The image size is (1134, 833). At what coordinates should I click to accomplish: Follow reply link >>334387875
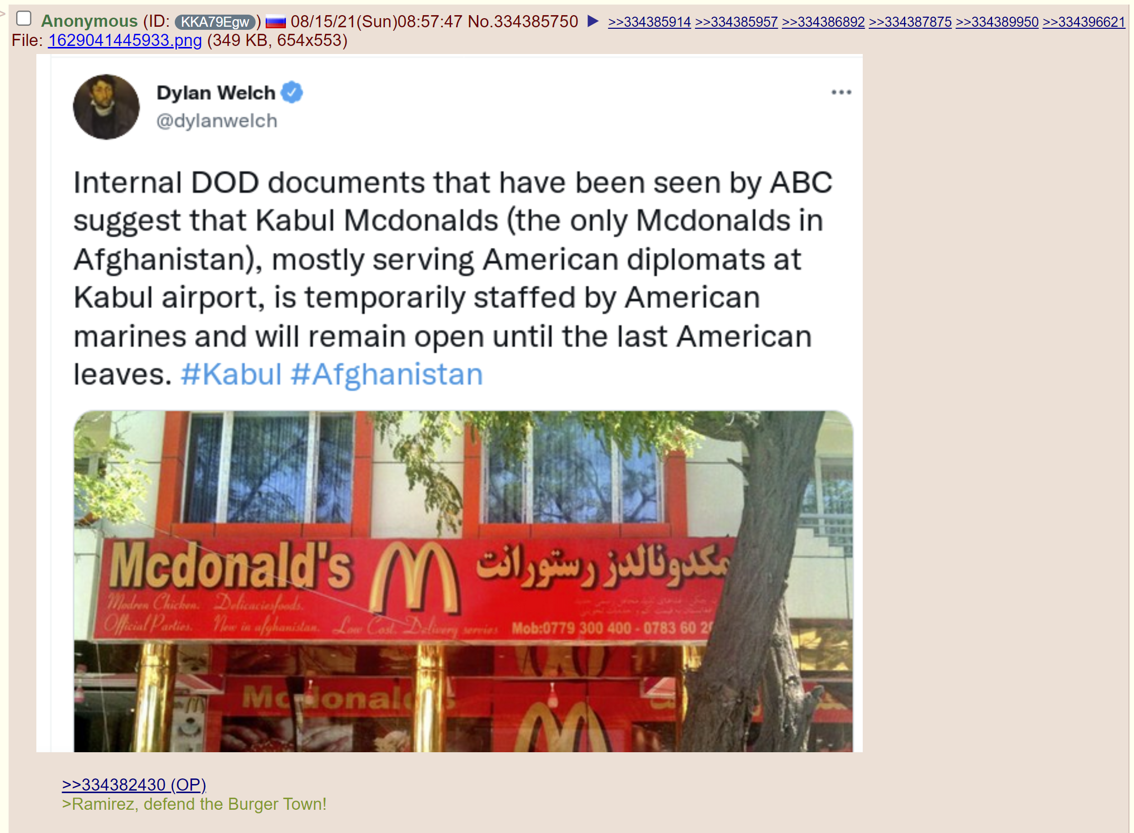coord(910,22)
